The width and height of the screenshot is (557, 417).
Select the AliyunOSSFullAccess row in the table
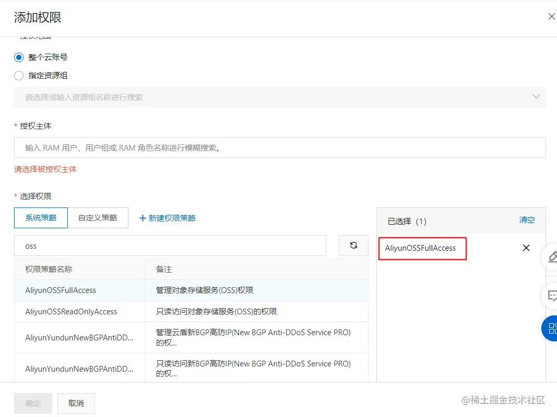(x=191, y=290)
